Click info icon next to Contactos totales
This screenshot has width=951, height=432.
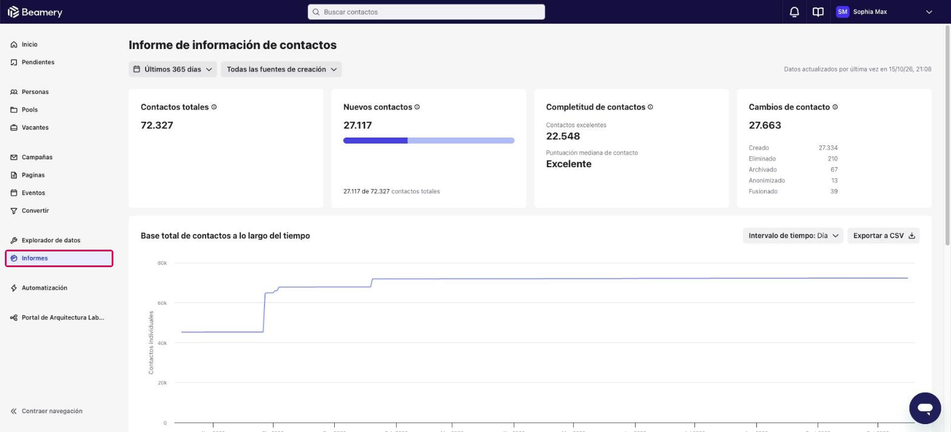point(214,107)
